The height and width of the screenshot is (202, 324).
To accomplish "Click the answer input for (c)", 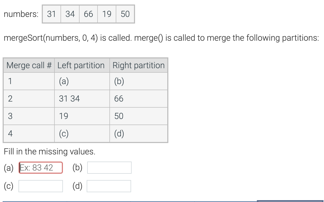I will [40, 186].
